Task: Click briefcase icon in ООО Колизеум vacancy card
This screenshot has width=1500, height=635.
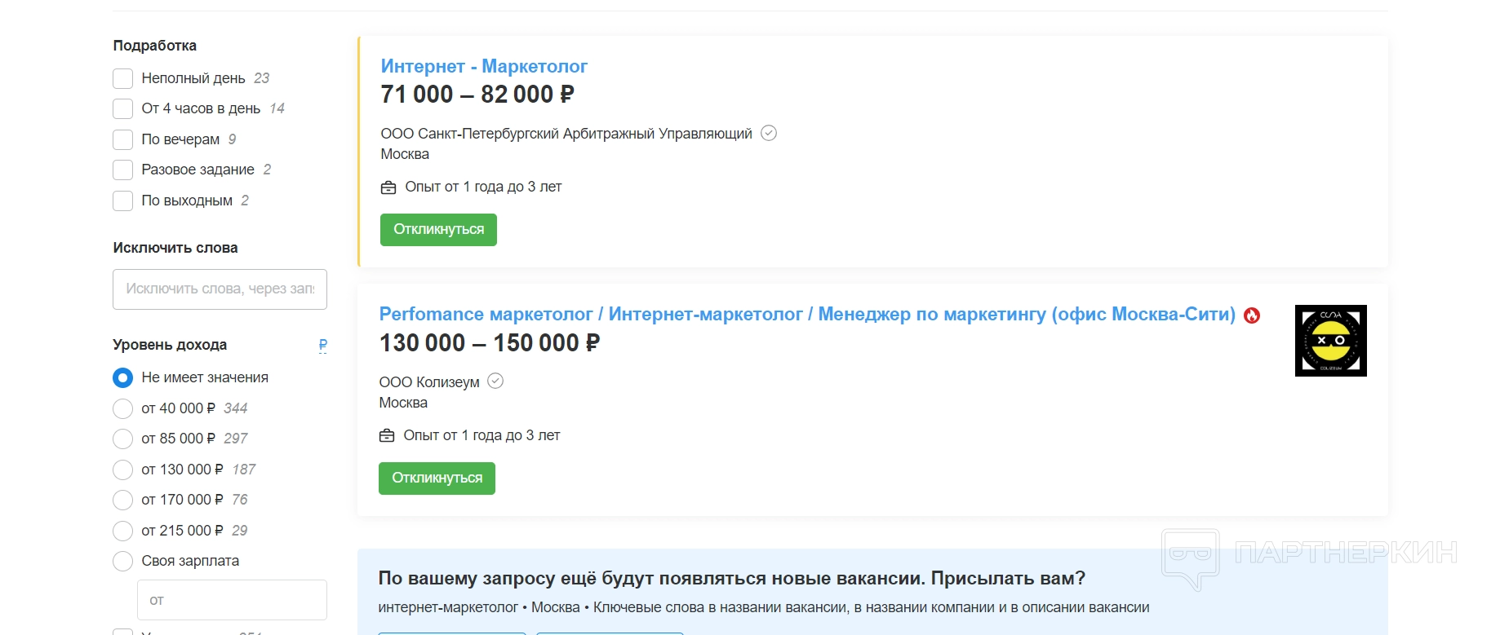Action: 387,436
